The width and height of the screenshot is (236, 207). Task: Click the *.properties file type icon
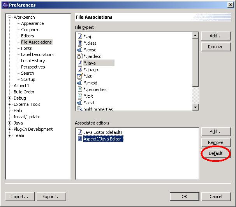click(x=80, y=89)
